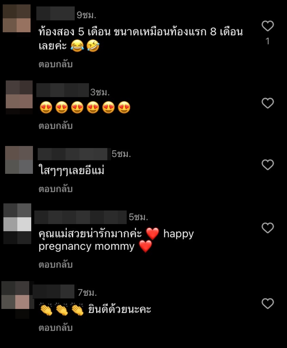Like the happy pregnancy mommy comment
The height and width of the screenshot is (348, 287).
point(268,228)
